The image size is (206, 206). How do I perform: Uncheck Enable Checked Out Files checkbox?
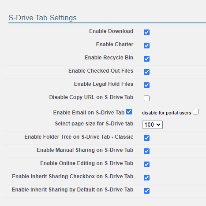pos(146,72)
